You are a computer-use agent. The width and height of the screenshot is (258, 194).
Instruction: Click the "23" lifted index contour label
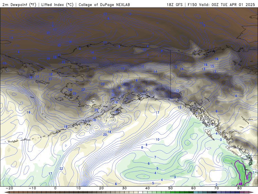click(83, 90)
